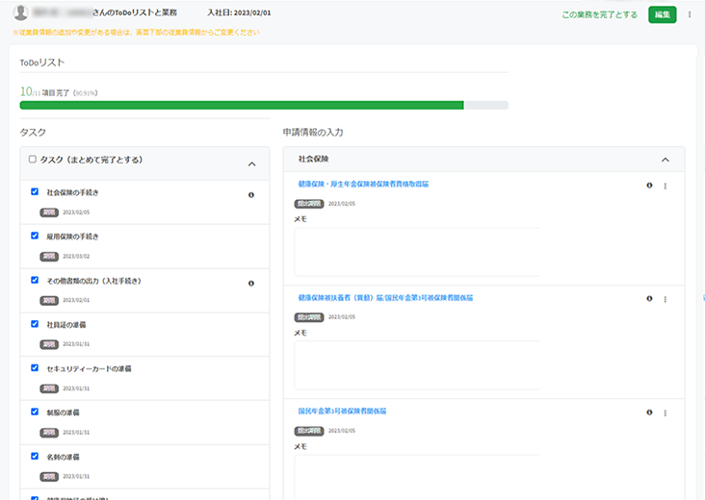The width and height of the screenshot is (705, 500).
Task: Uncheck the 雇用保険の手続き task
Action: point(35,236)
